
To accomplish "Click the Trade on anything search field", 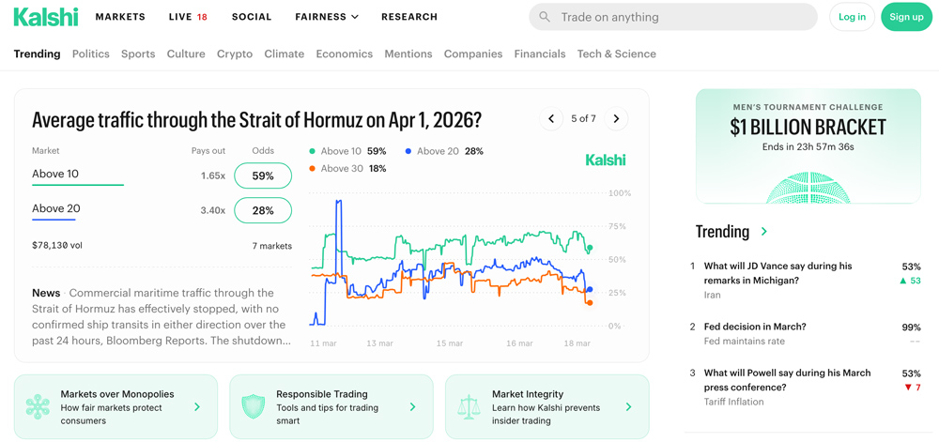I will 673,17.
